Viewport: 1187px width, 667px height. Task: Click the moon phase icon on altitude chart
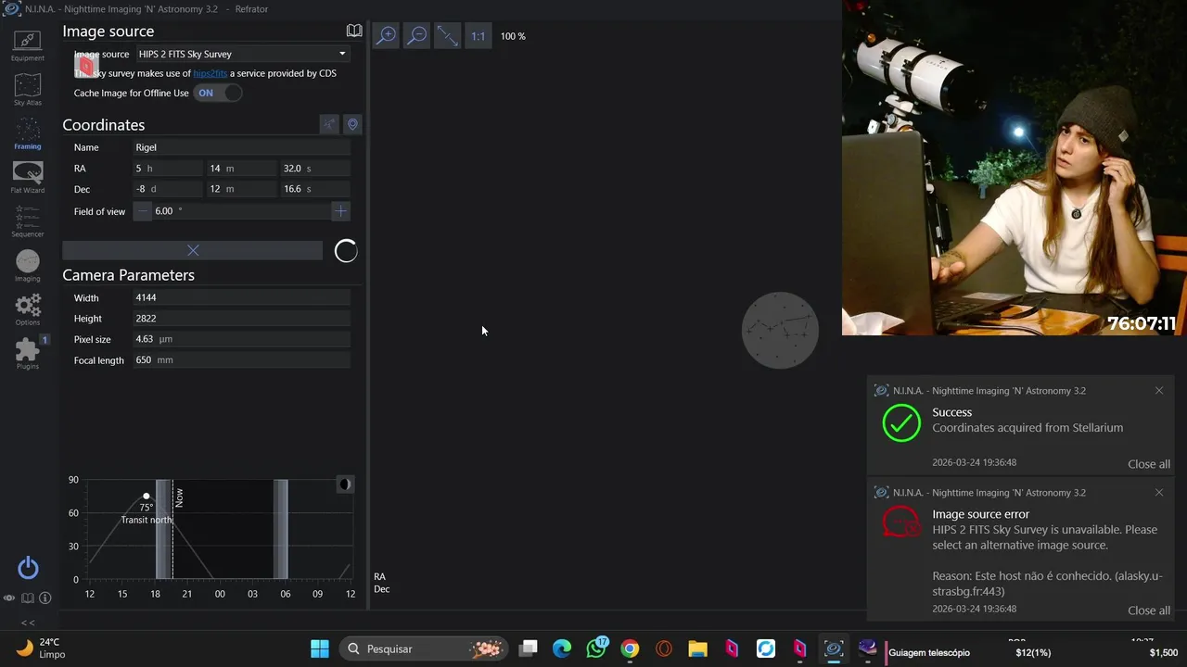[345, 485]
